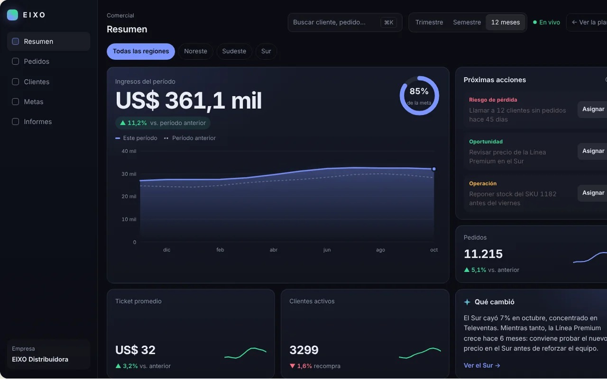Click the 85% goal progress ring
Screen dimensions: 607x379
pyautogui.click(x=419, y=95)
